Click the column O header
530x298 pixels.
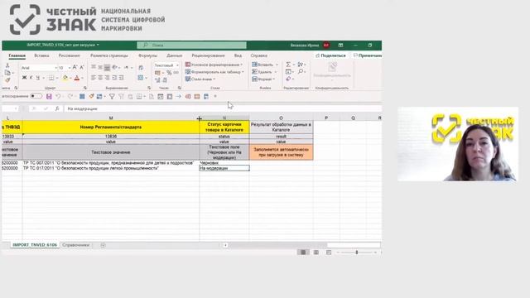click(x=281, y=118)
